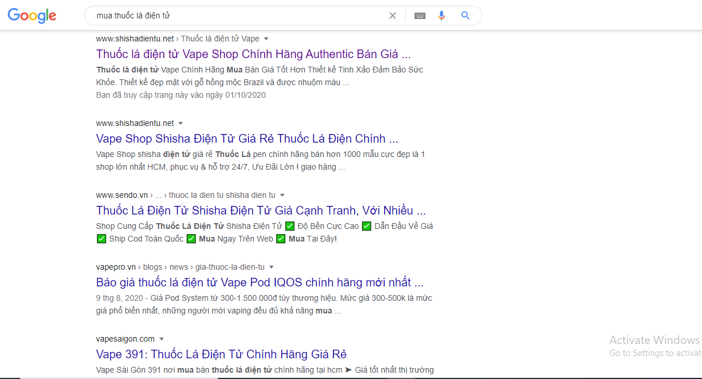This screenshot has height=379, width=702.
Task: Click the vapesaigon.com URL text
Action: [x=125, y=339]
